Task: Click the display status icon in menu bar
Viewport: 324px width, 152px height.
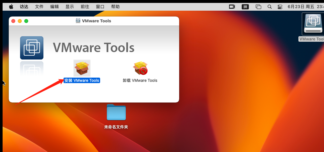Action: (232, 6)
